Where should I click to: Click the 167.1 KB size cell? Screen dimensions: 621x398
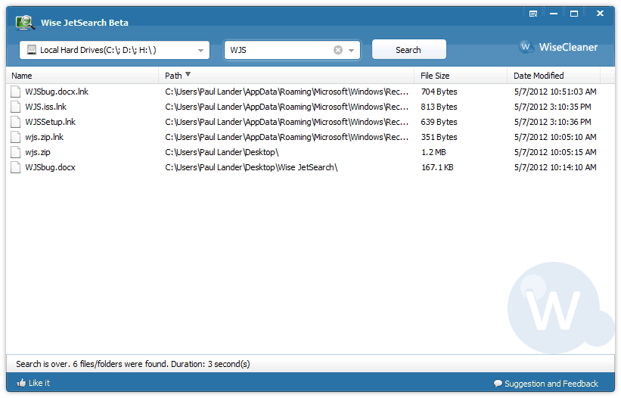437,167
